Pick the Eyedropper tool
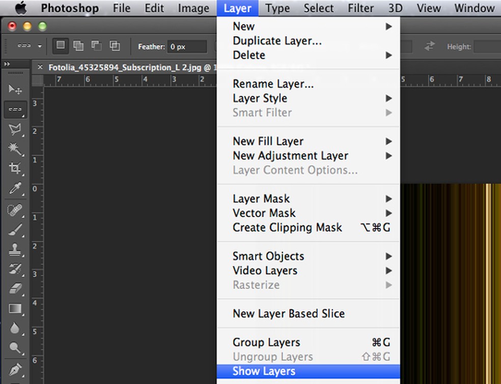 pos(15,189)
